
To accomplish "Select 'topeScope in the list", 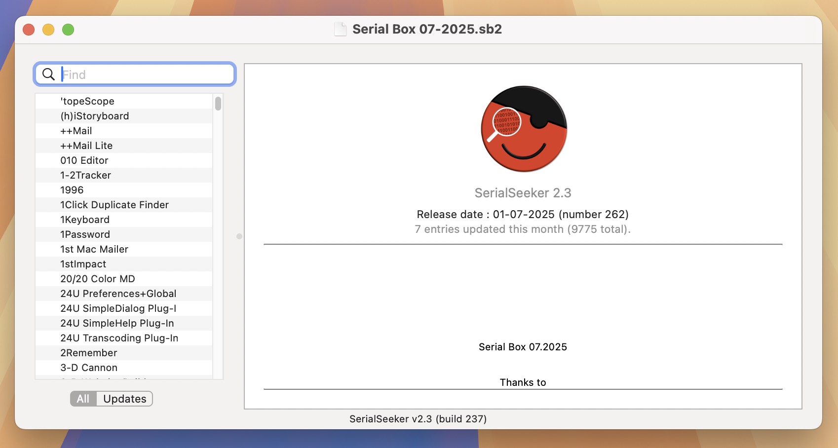I will [124, 101].
